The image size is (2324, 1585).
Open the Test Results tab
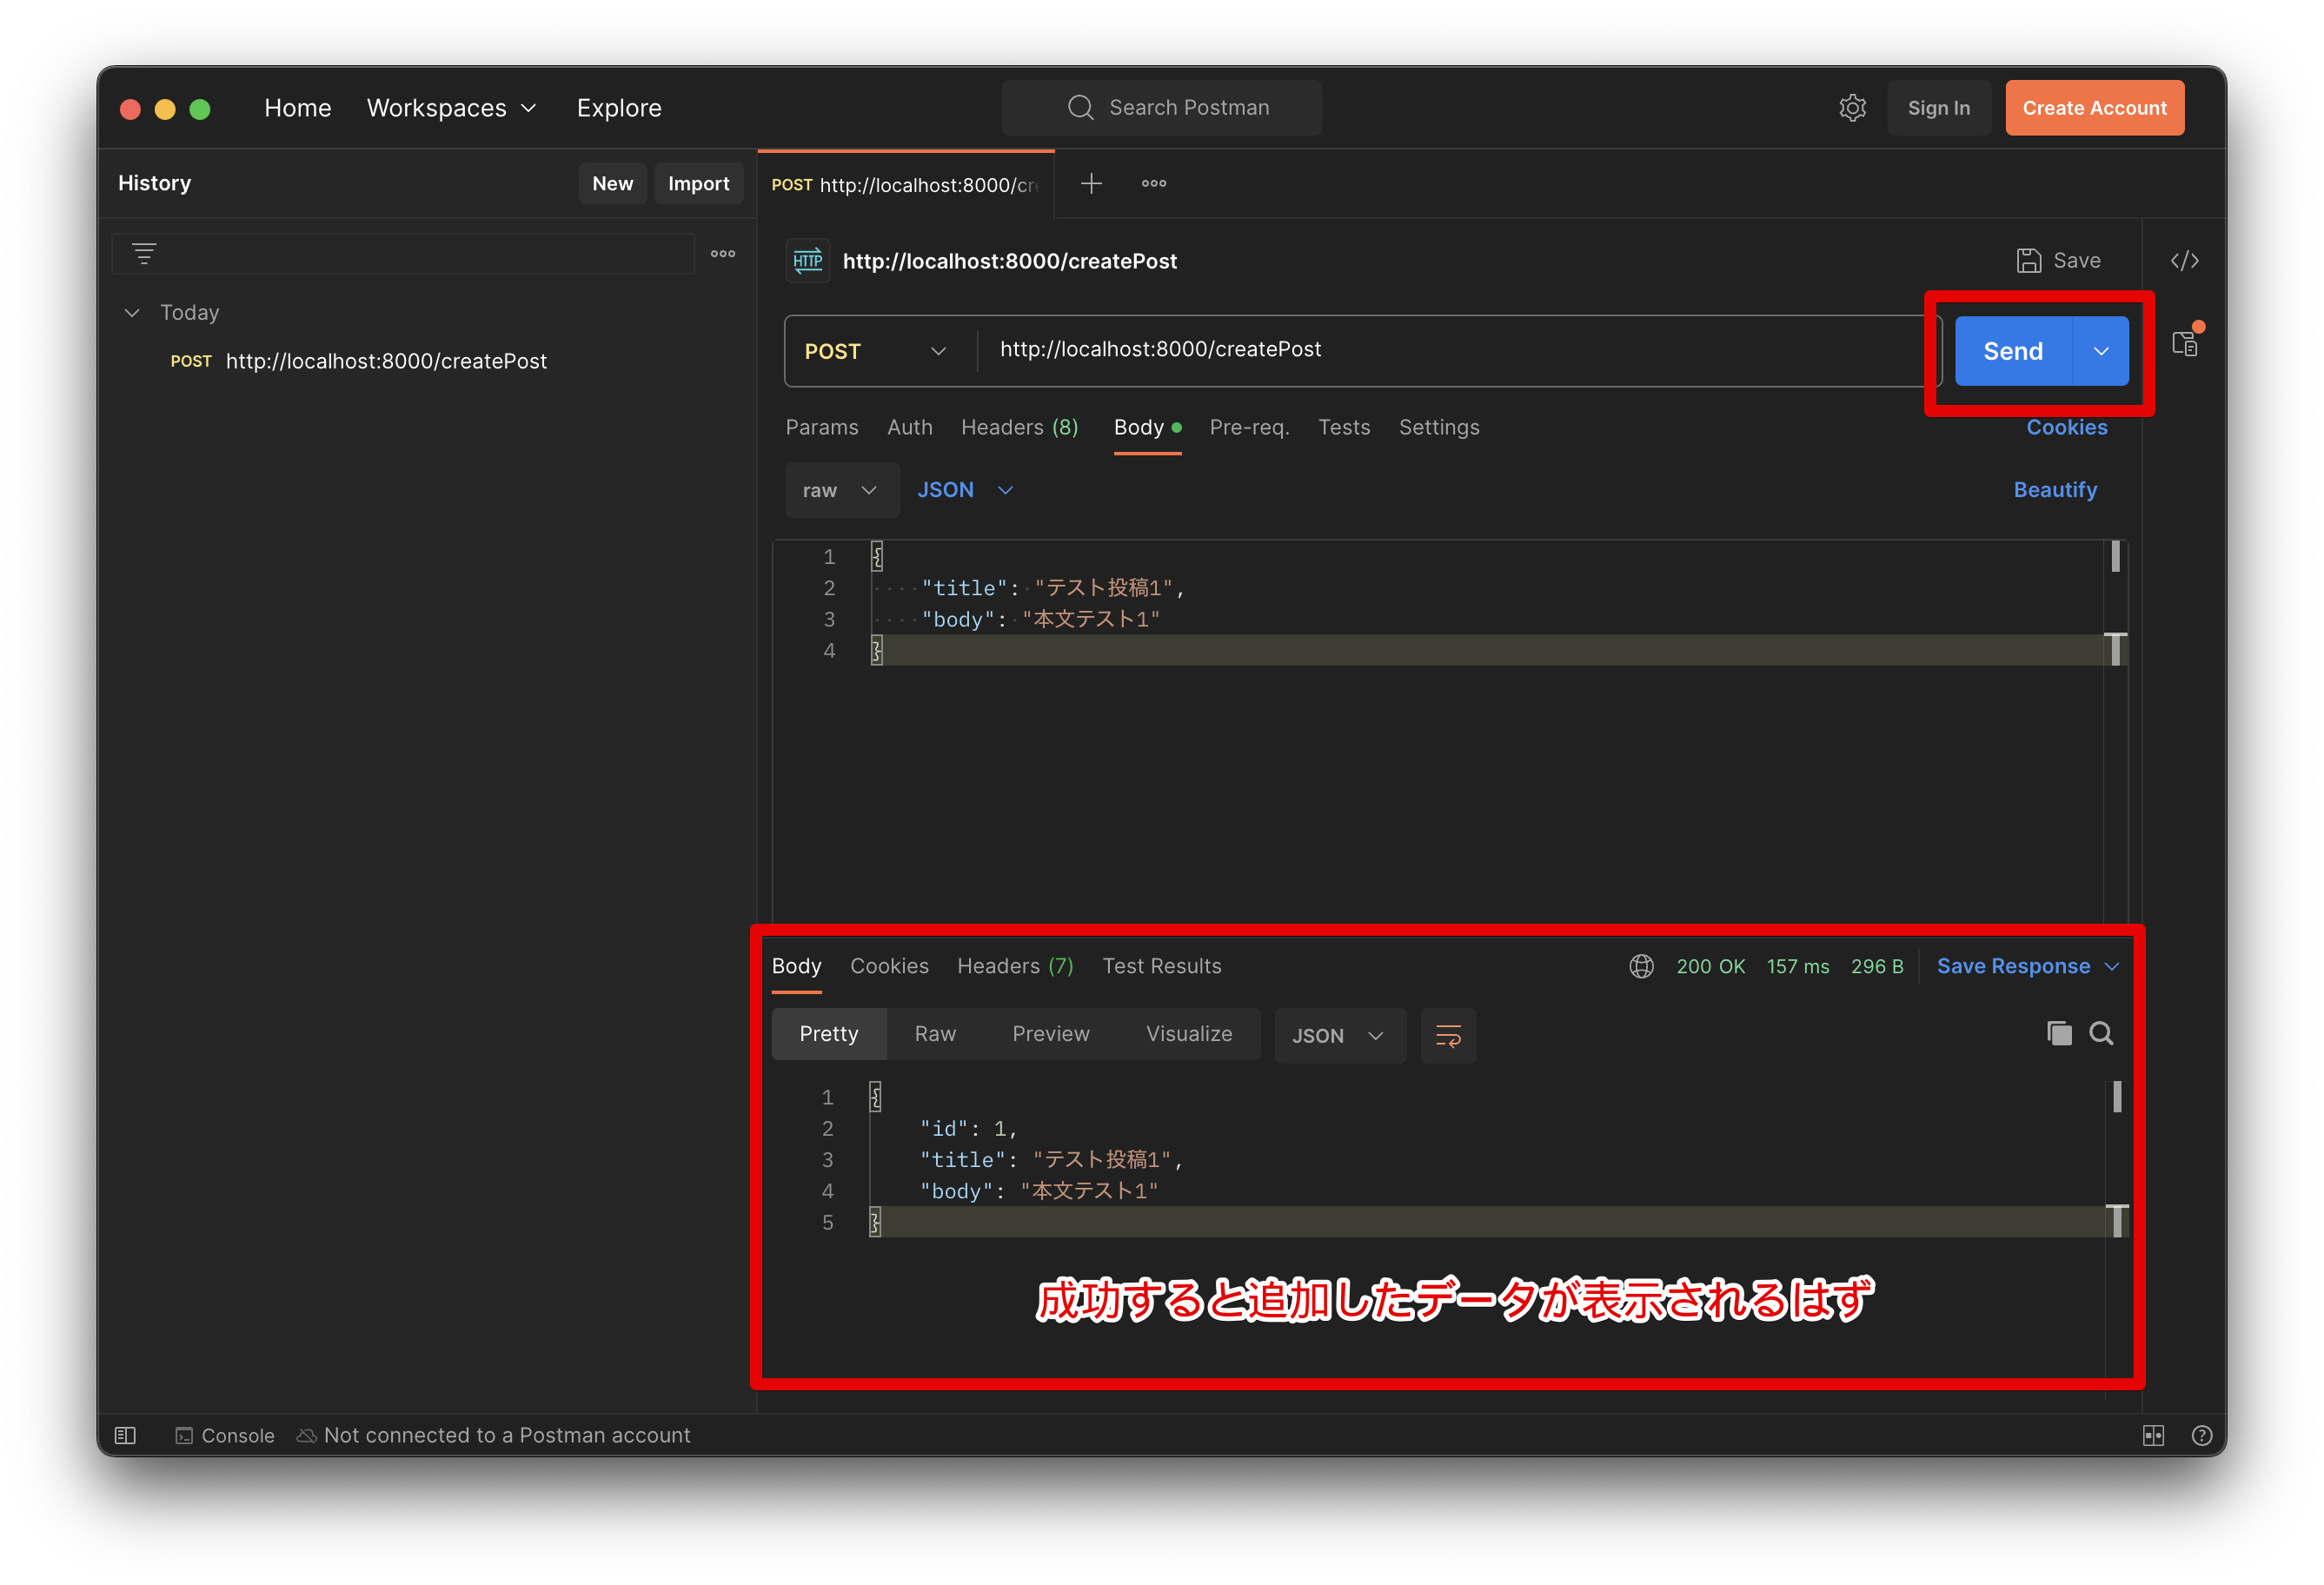[1161, 966]
